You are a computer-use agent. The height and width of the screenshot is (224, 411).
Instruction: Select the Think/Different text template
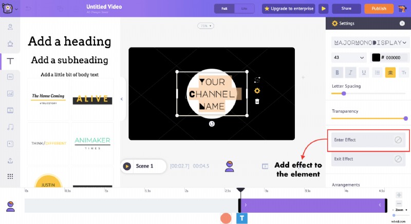click(48, 144)
